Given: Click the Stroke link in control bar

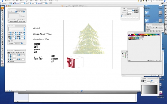Looking at the screenshot, I should pos(18,3).
